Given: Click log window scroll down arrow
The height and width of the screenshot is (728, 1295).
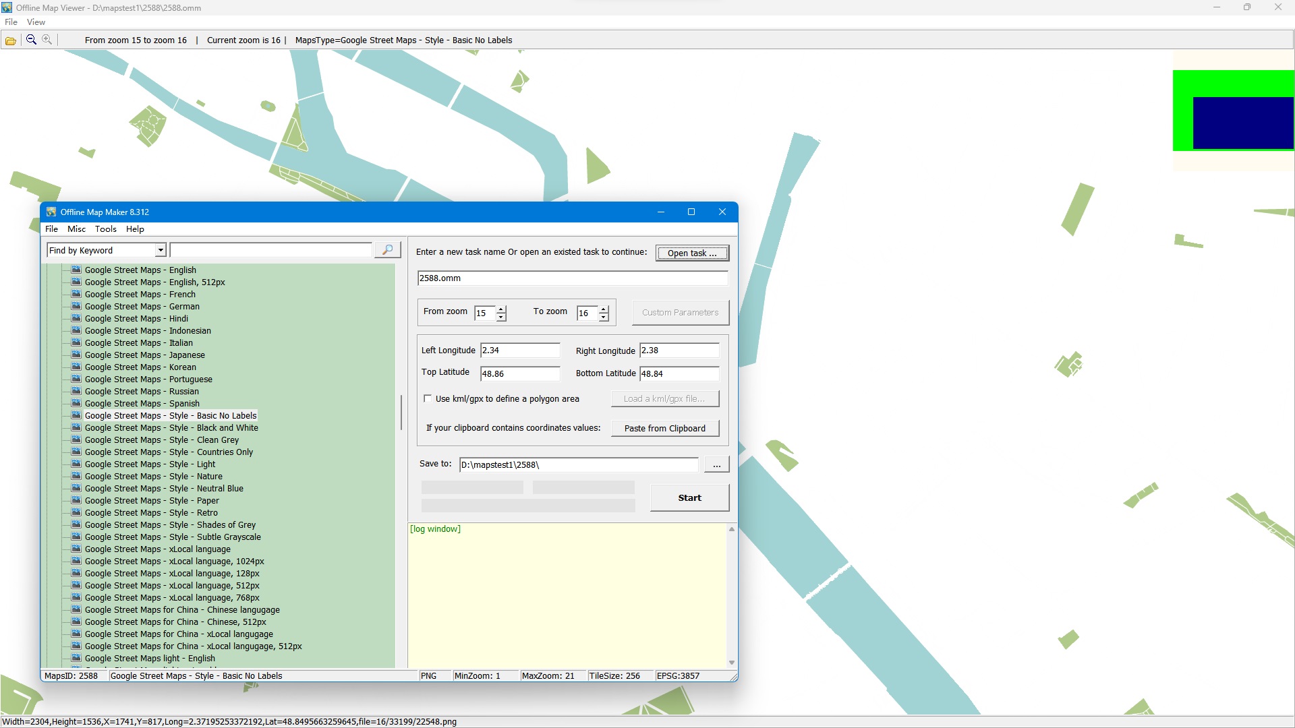Looking at the screenshot, I should pyautogui.click(x=731, y=663).
